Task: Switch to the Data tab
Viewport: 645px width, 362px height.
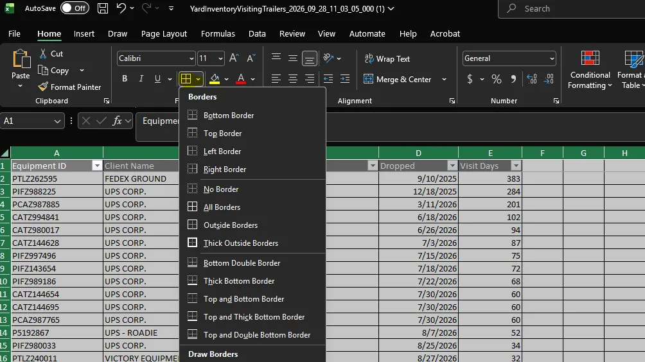Action: click(257, 33)
